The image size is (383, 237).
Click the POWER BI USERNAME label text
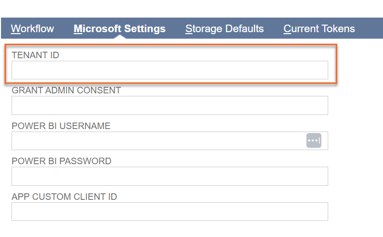click(61, 126)
